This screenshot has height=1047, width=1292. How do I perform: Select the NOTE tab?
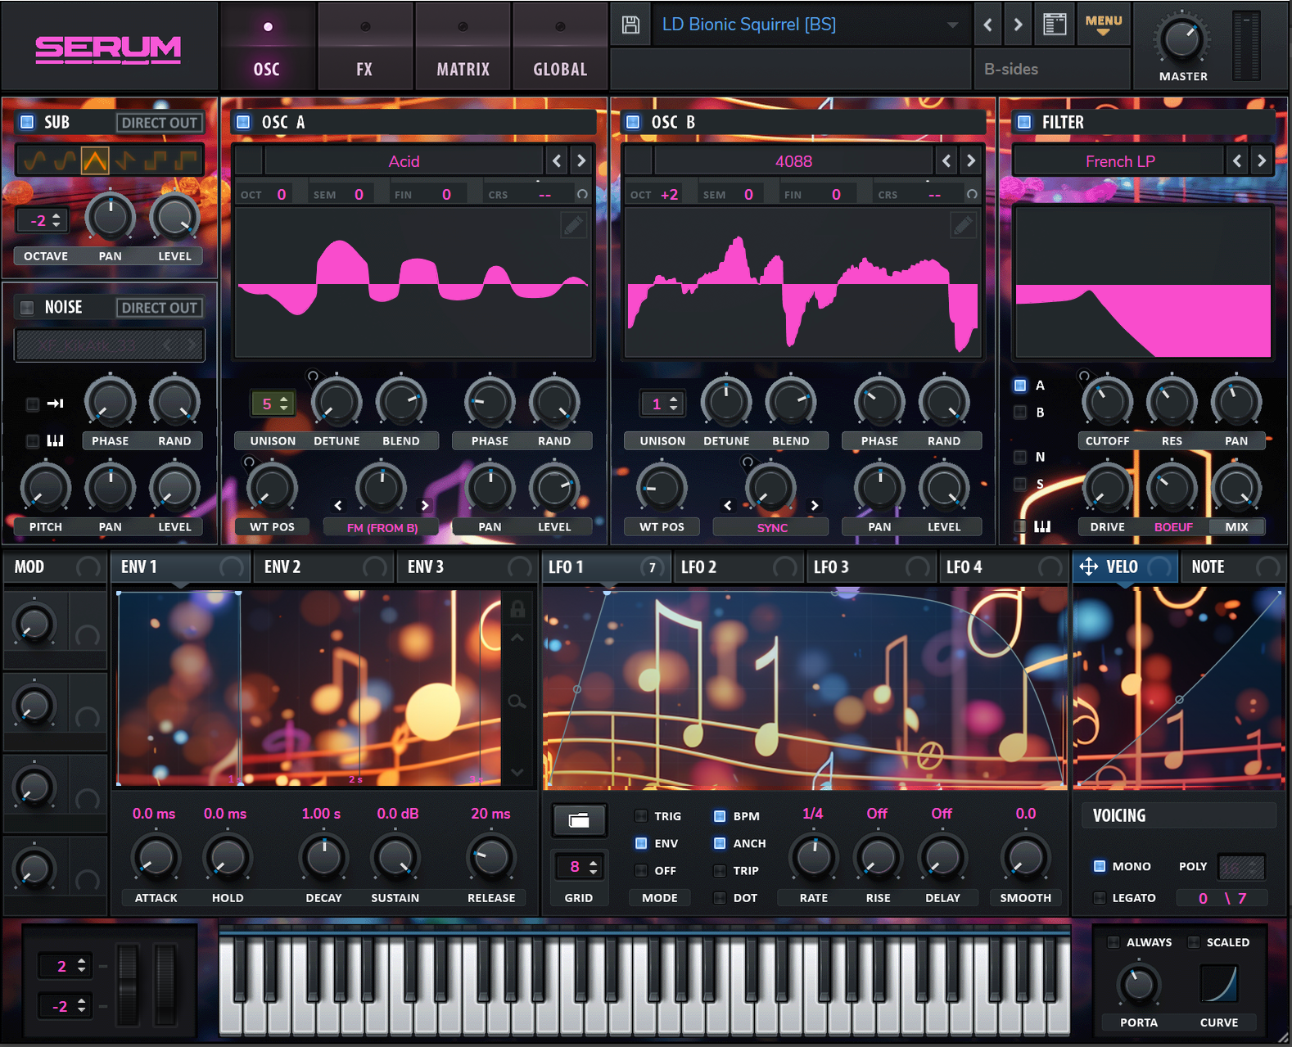click(1234, 566)
